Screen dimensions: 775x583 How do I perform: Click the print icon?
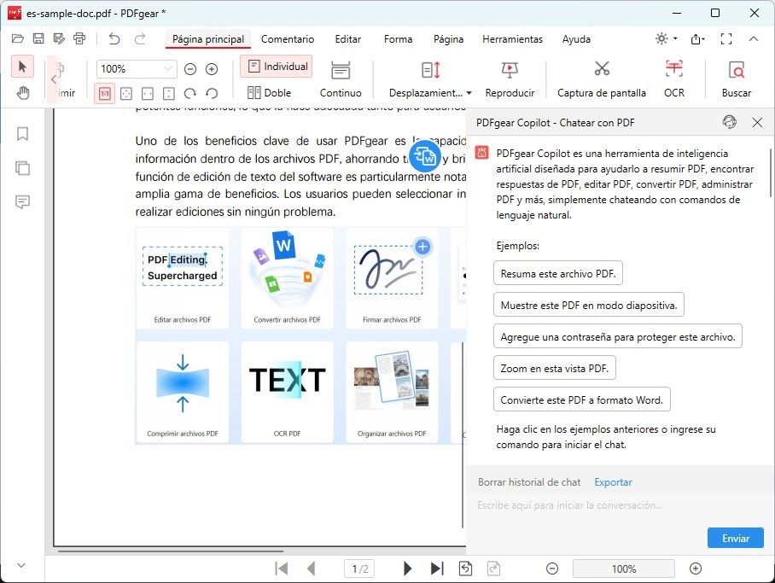click(x=79, y=38)
